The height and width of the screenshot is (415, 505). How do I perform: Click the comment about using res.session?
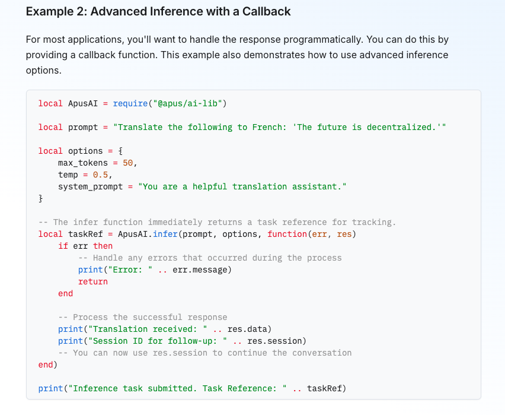pos(205,353)
